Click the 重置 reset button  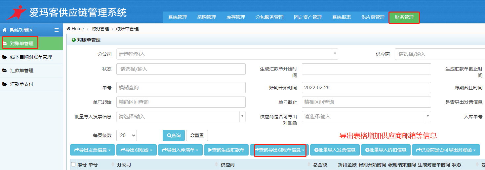pos(197,135)
